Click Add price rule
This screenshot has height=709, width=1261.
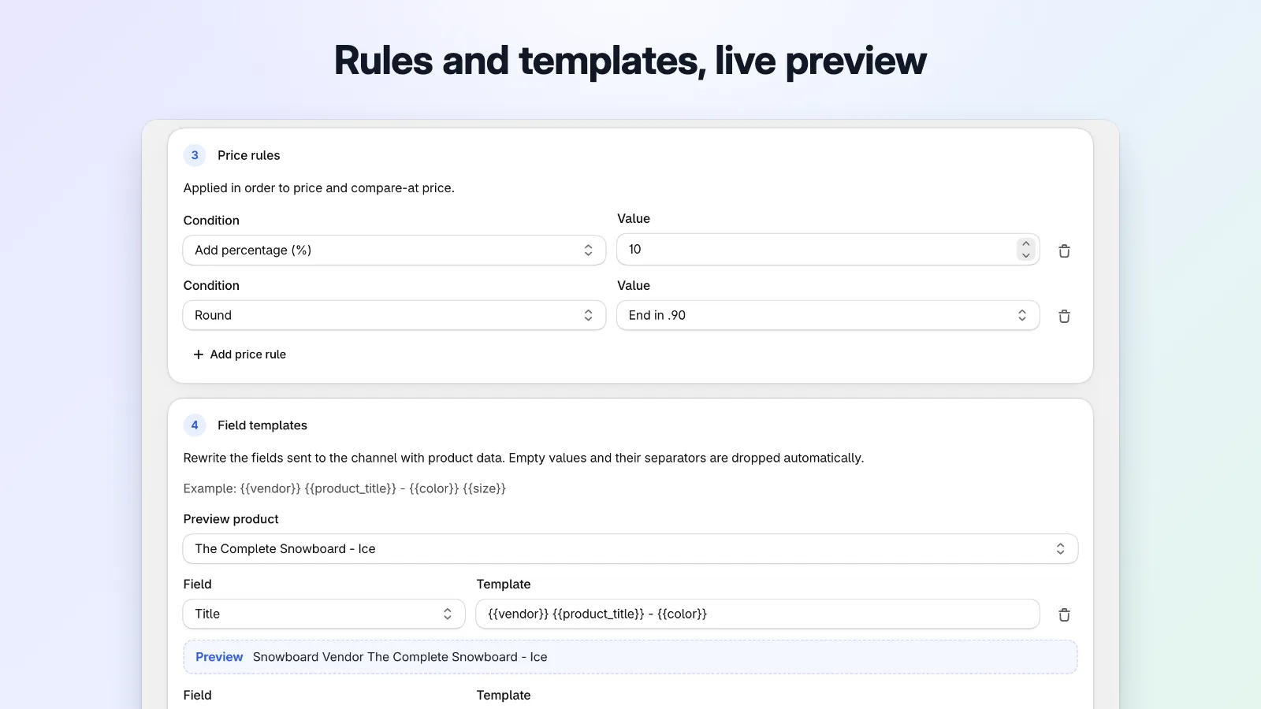click(x=240, y=354)
